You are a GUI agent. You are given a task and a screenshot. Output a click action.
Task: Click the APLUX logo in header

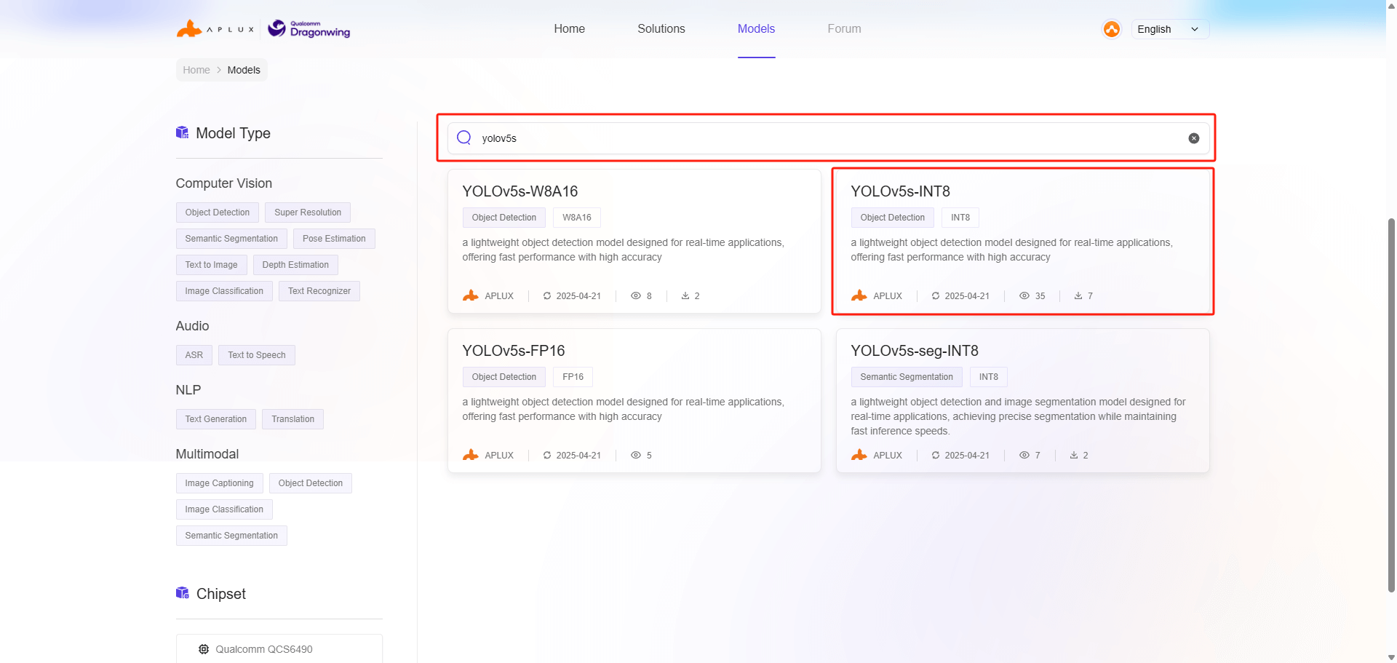click(215, 29)
